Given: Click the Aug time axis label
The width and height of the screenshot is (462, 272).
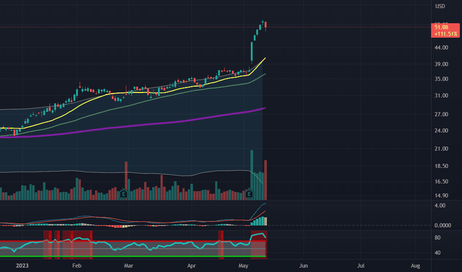Looking at the screenshot, I should coord(415,266).
